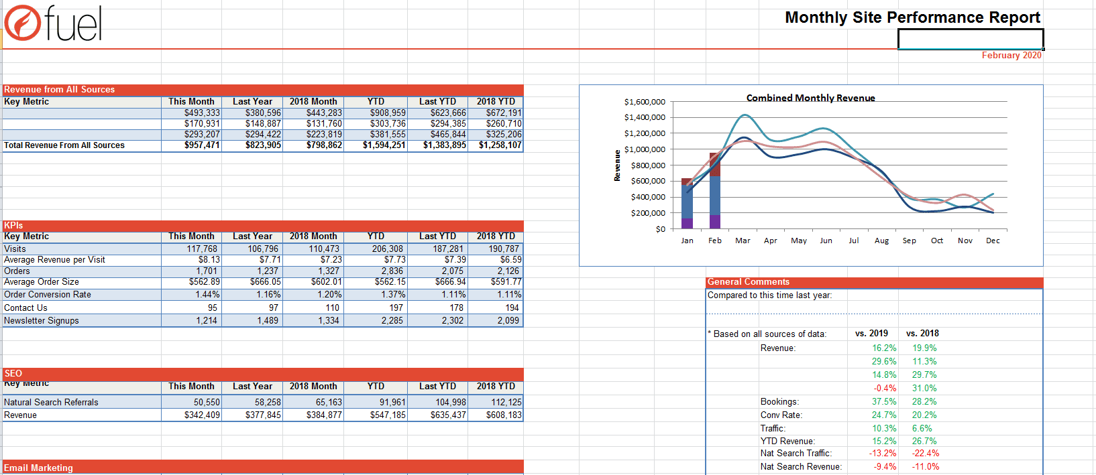
Task: Select the Revenue axis title on chart
Action: point(617,165)
